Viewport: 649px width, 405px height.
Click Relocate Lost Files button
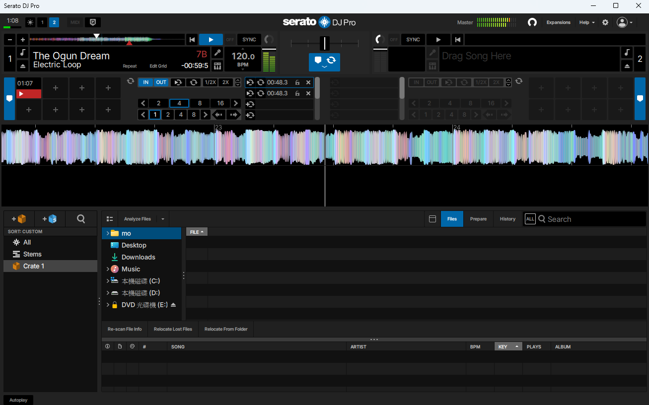click(x=173, y=329)
